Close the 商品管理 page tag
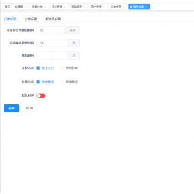Image resolution: width=194 pixels, height=194 pixels. tap(84, 7)
